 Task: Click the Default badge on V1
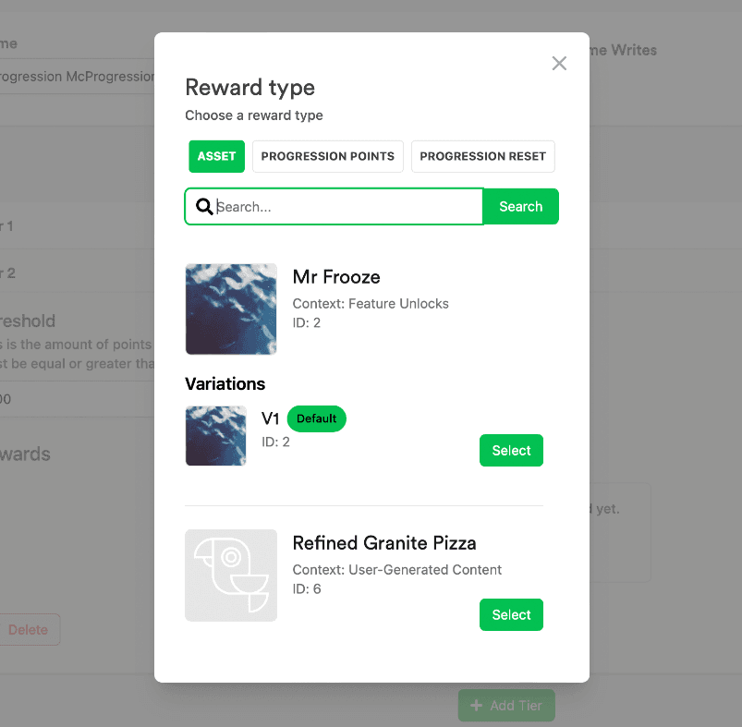[317, 418]
